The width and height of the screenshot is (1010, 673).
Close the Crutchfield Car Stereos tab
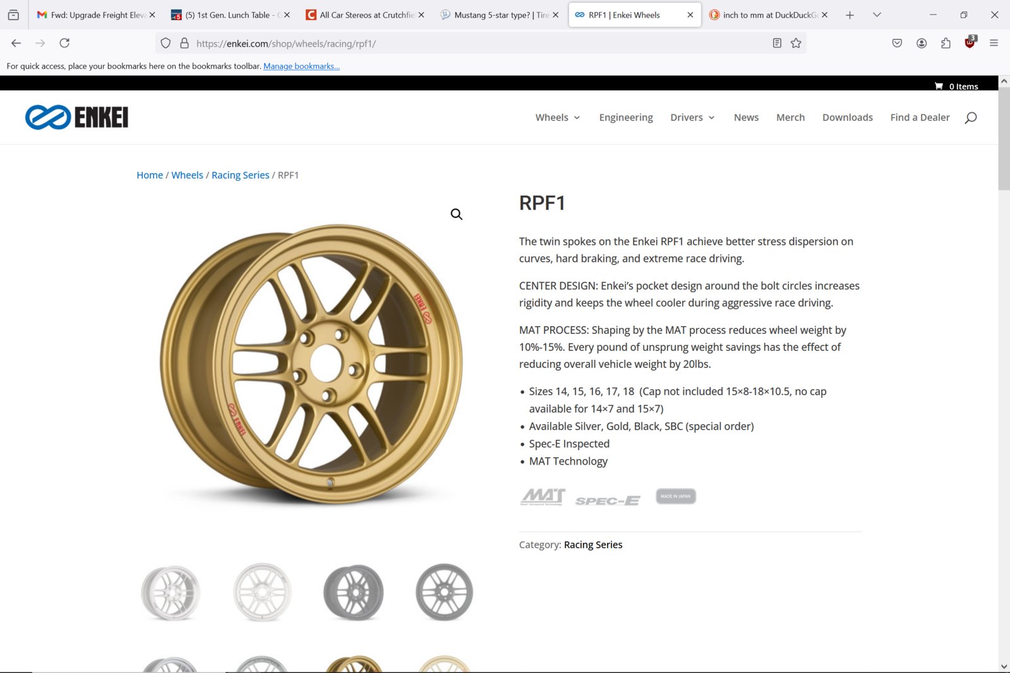click(421, 15)
